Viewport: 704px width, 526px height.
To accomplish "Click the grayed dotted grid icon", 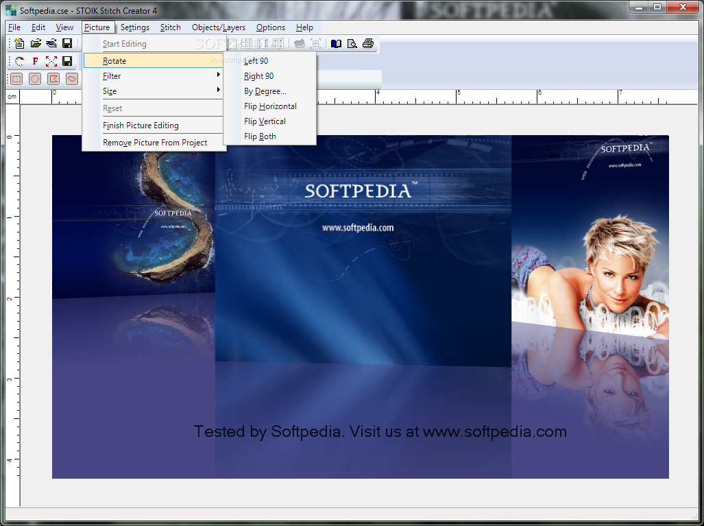I will (278, 44).
